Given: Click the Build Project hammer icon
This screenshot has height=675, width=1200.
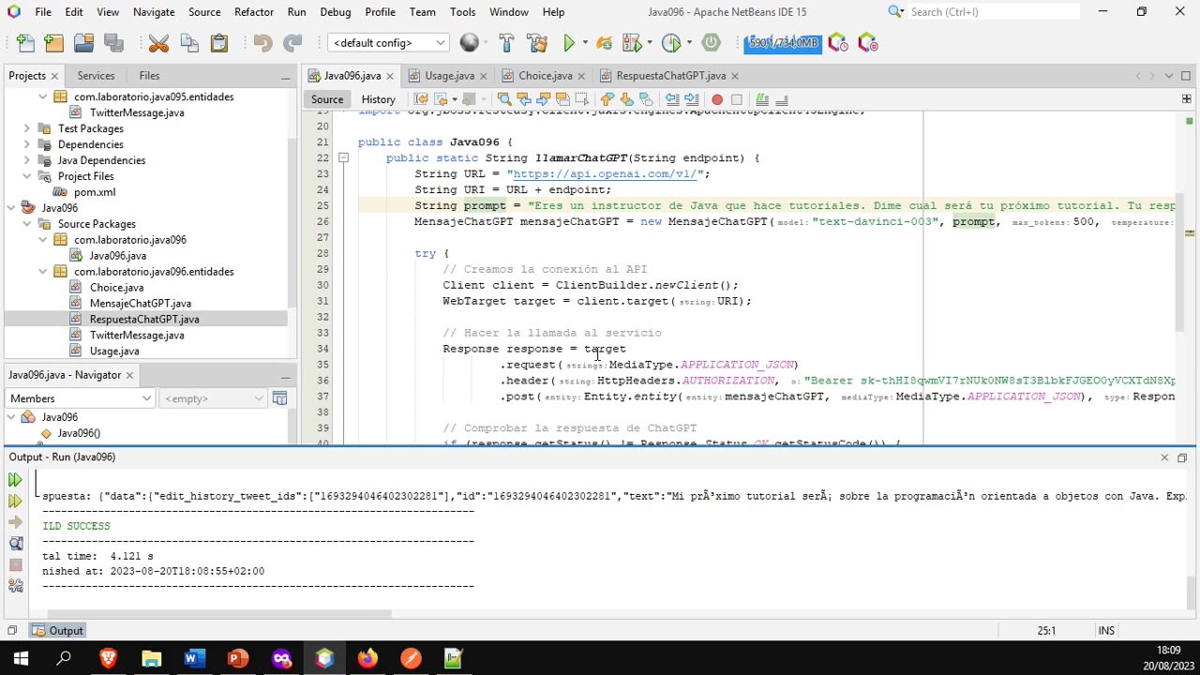Looking at the screenshot, I should pos(506,43).
